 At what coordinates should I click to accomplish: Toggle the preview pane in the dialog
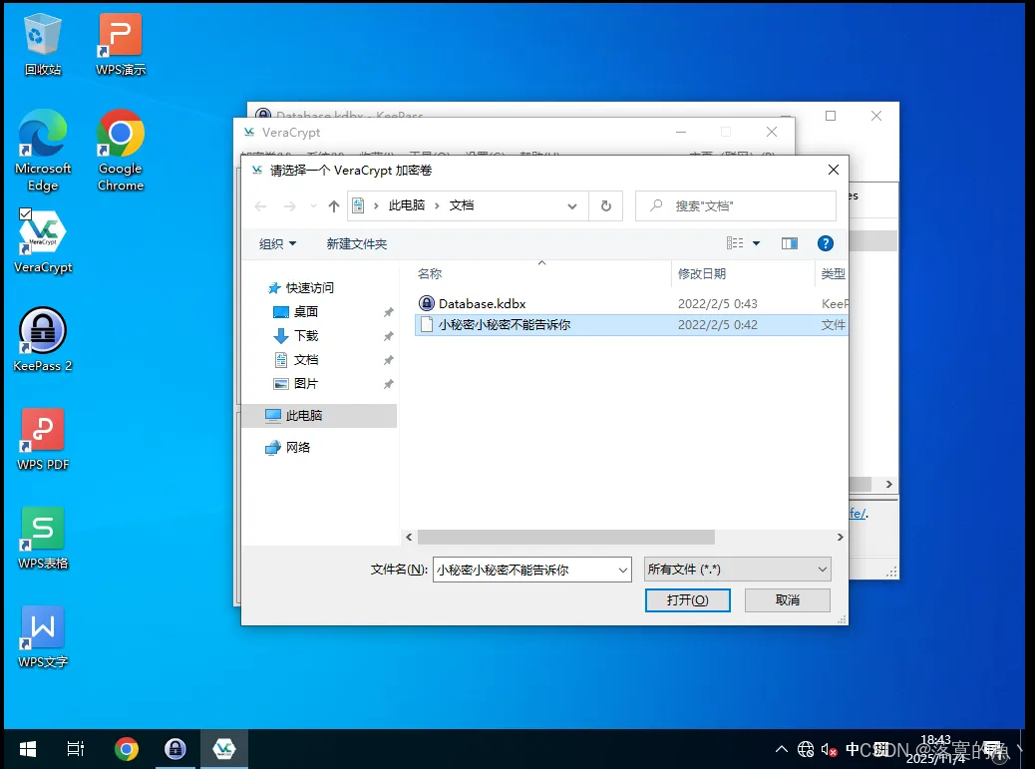[x=789, y=242]
